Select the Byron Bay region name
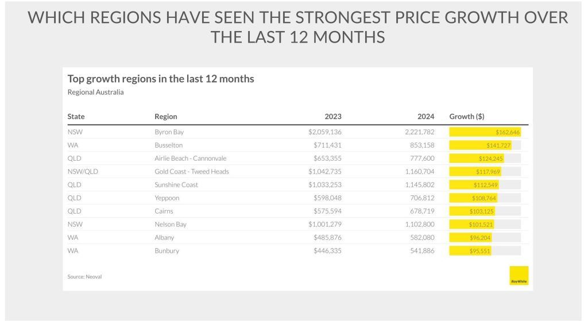The height and width of the screenshot is (321, 588). pyautogui.click(x=169, y=132)
